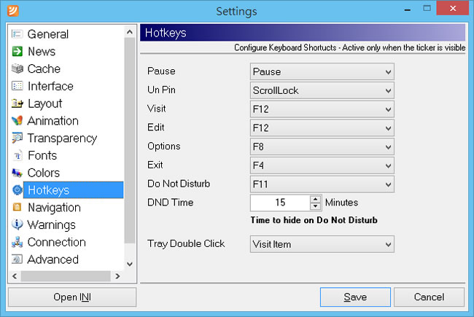This screenshot has height=317, width=474.
Task: Open Navigation settings
Action: point(55,208)
